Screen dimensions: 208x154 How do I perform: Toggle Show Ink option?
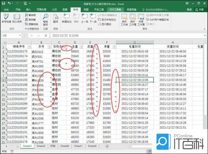pyautogui.click(x=105, y=24)
